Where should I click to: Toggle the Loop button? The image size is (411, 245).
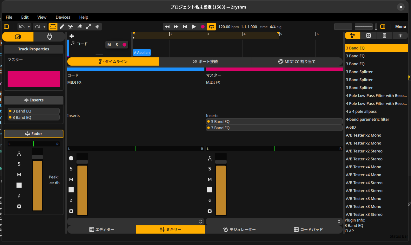212,27
